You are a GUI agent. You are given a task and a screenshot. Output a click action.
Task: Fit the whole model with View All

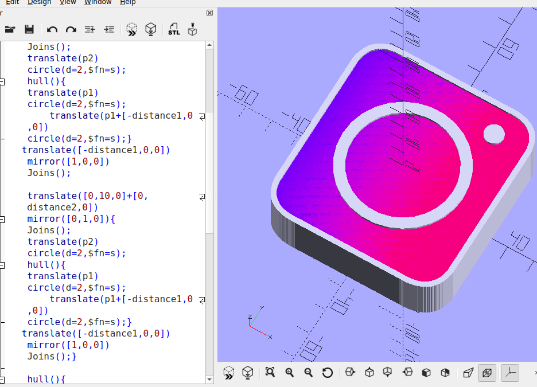point(270,372)
